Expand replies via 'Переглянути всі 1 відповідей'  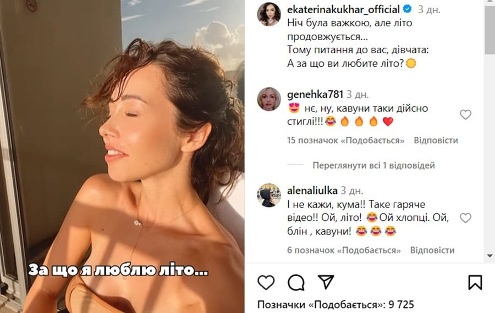(374, 165)
